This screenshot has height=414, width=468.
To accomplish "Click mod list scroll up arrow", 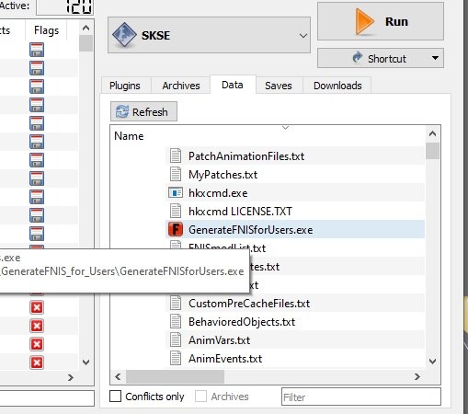I will pyautogui.click(x=86, y=29).
